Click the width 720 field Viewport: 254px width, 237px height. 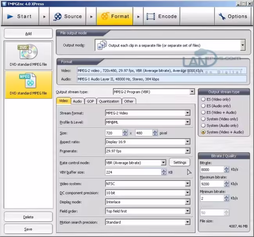point(114,133)
